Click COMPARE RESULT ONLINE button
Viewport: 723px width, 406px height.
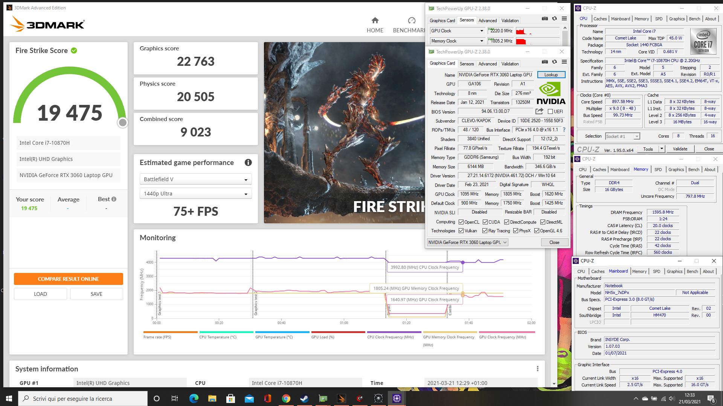[x=69, y=279]
